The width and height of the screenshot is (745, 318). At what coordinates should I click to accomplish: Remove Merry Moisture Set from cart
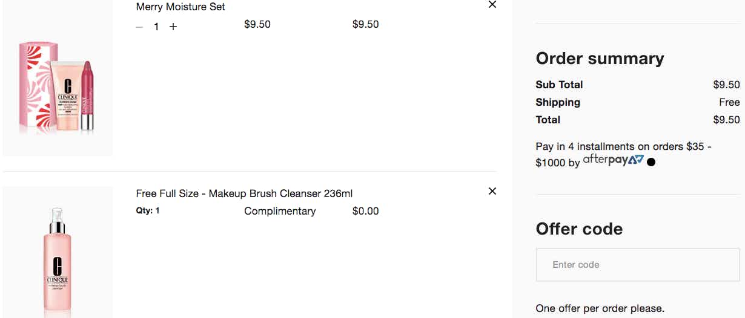coord(492,4)
